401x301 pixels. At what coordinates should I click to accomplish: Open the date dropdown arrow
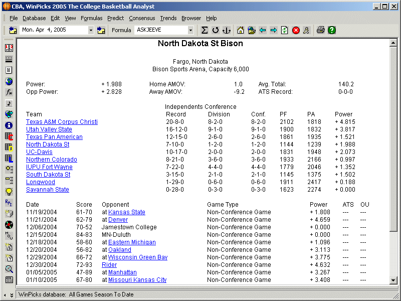pos(91,30)
